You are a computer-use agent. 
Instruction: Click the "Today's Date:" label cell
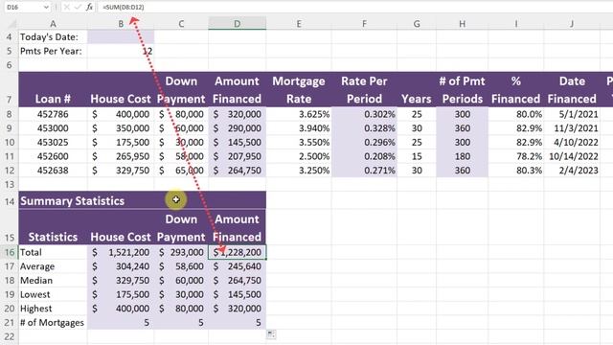tap(53, 37)
